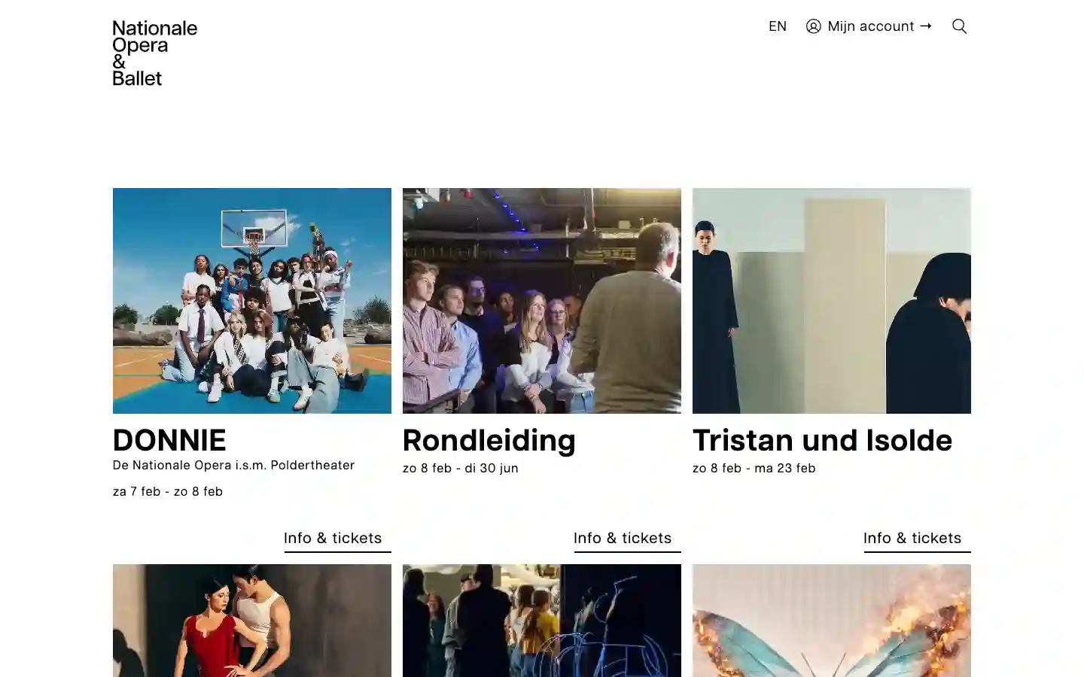Open Info & tickets for Tristan und Isolde
1084x677 pixels.
(912, 538)
